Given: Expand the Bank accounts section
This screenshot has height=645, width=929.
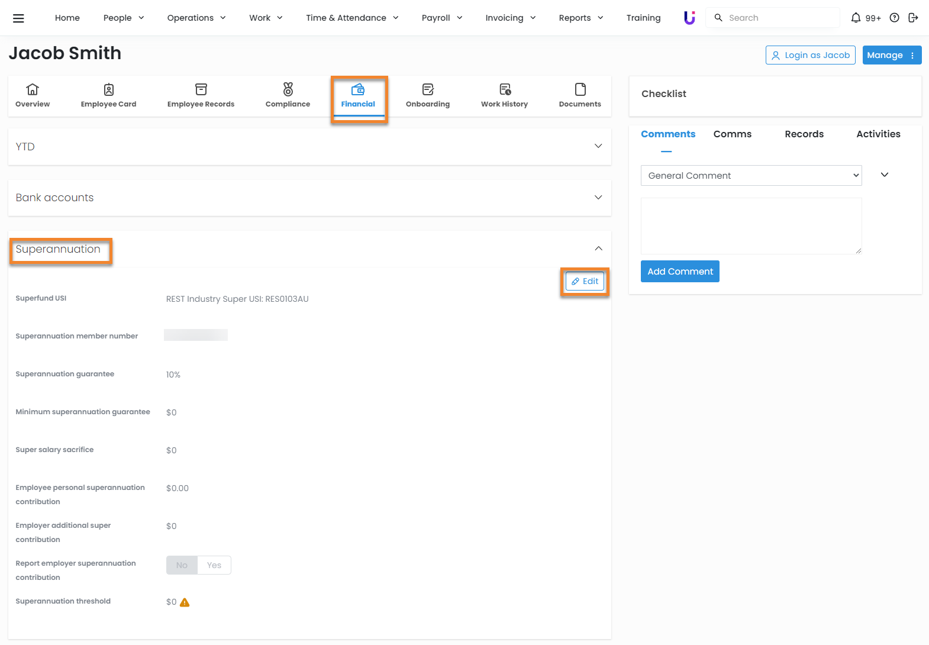Looking at the screenshot, I should pyautogui.click(x=598, y=198).
